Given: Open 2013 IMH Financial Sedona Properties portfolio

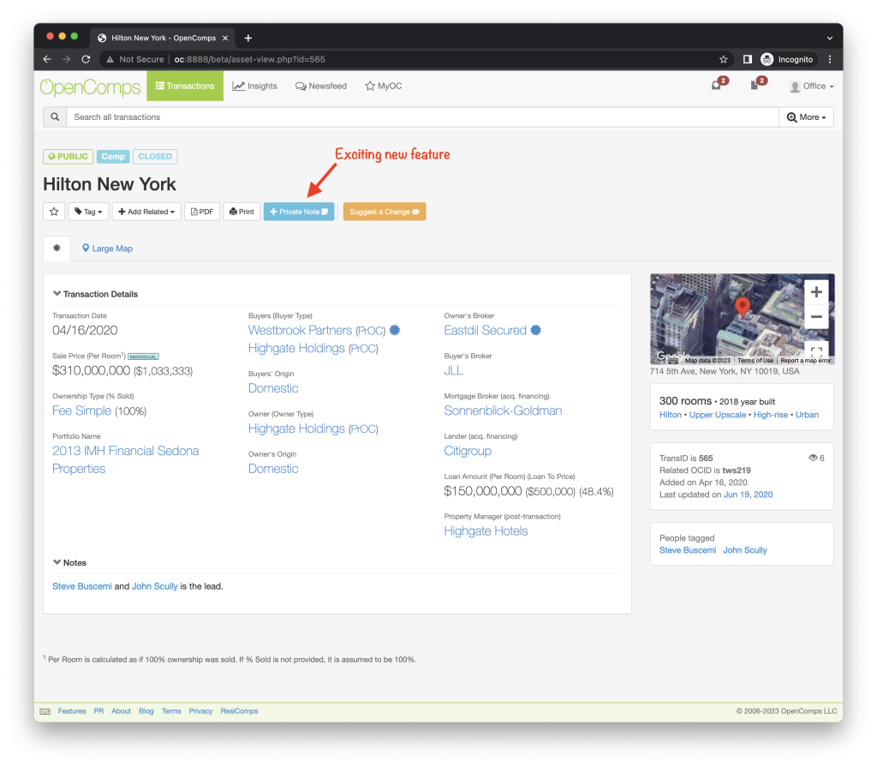Looking at the screenshot, I should [125, 459].
